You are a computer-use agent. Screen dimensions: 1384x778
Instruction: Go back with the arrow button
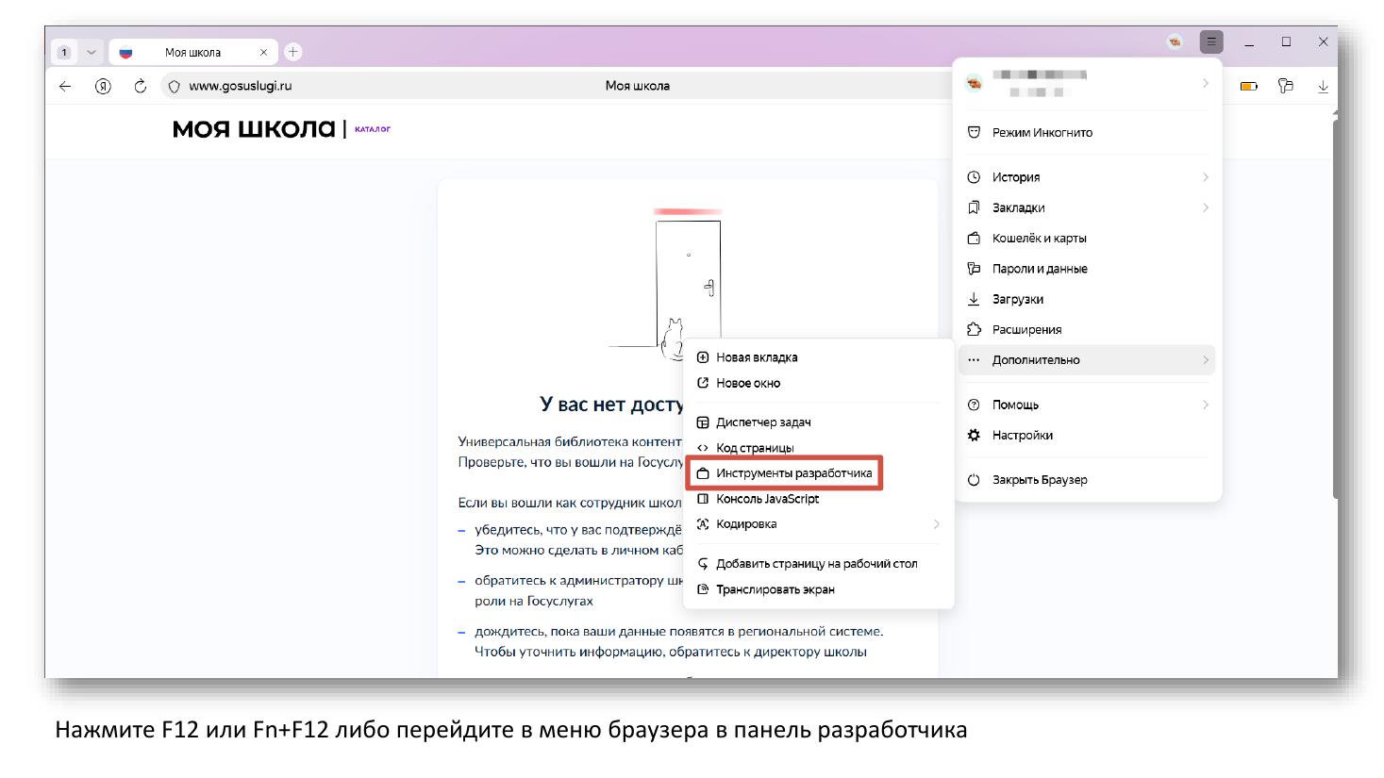pyautogui.click(x=65, y=86)
